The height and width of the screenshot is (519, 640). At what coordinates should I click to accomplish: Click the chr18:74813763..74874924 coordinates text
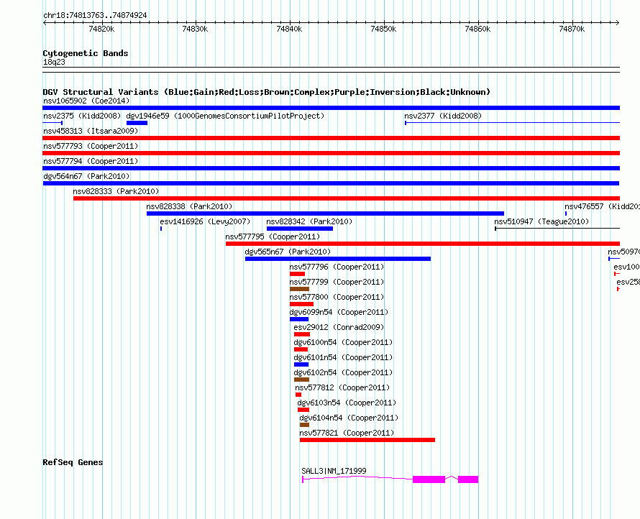pos(95,15)
